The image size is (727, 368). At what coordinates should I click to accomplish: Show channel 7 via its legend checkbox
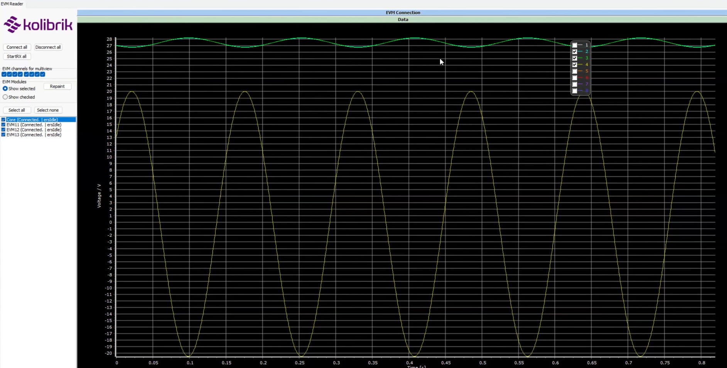tap(575, 84)
